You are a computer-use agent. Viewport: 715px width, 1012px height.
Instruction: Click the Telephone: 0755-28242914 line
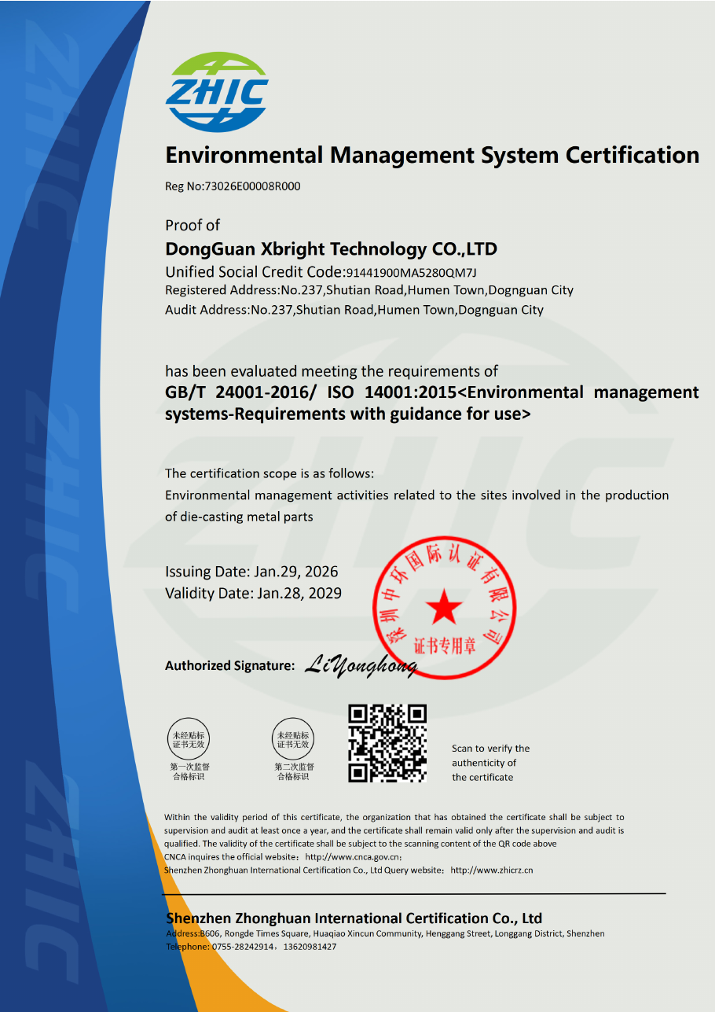251,947
